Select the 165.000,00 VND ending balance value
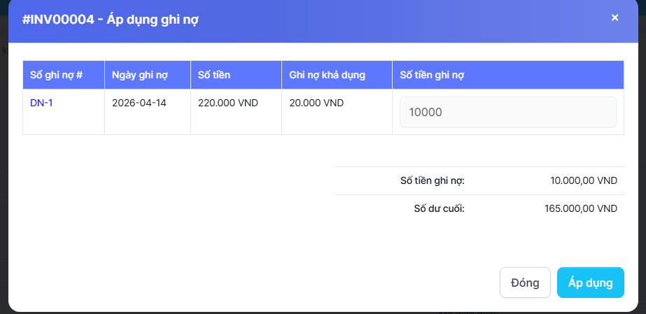646x314 pixels. 581,208
